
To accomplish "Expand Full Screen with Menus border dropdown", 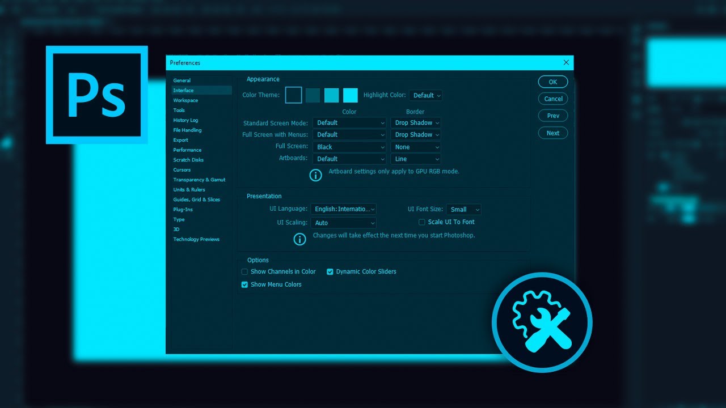I will tap(416, 135).
